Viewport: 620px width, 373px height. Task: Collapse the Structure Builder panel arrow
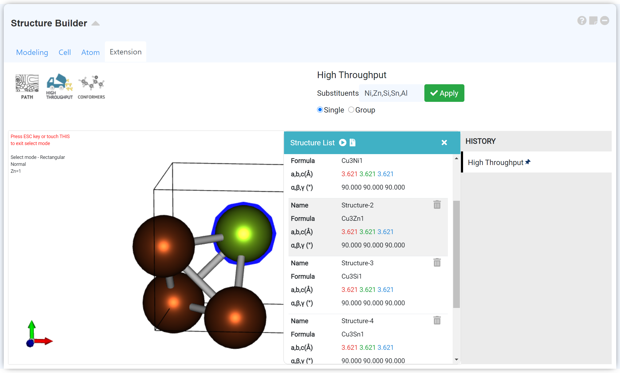(x=96, y=23)
